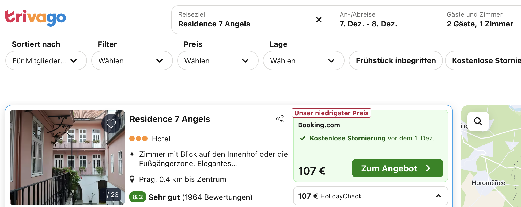
Task: Click the Zum Angebot button
Action: click(x=397, y=168)
